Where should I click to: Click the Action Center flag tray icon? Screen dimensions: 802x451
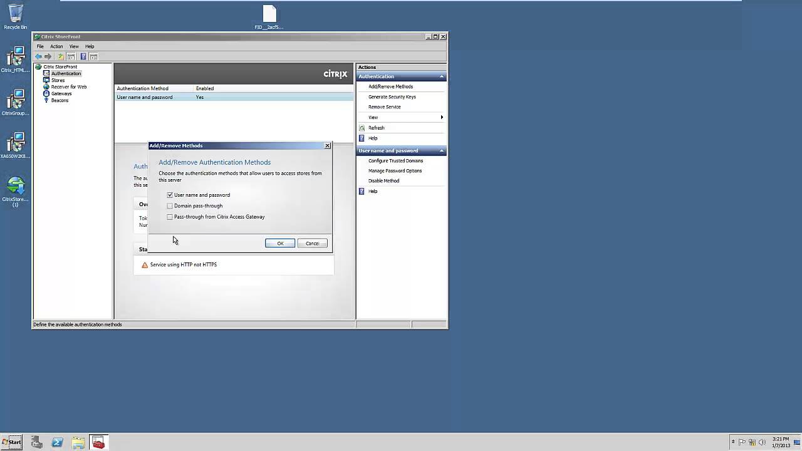pyautogui.click(x=742, y=442)
